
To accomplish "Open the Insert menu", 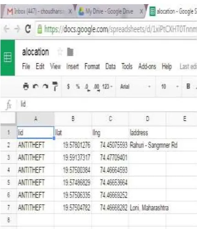I will tap(72, 66).
